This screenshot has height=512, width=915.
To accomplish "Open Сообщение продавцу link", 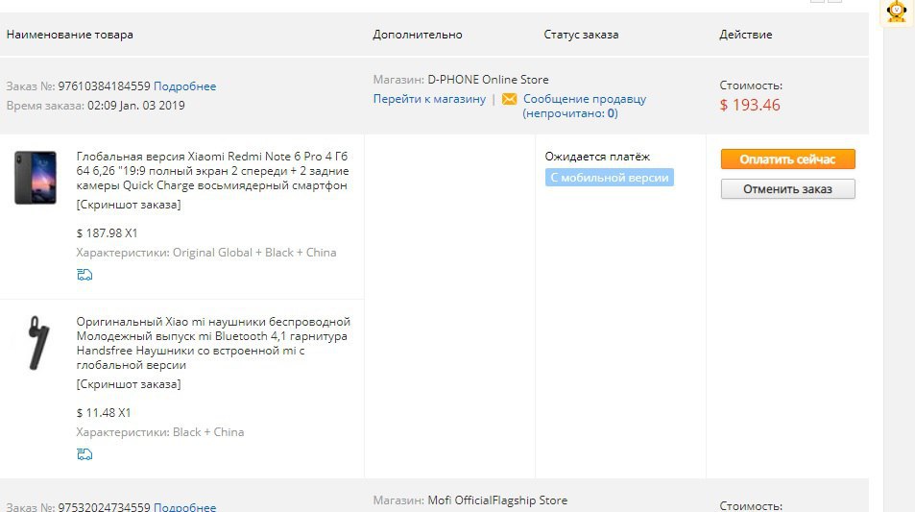I will [x=584, y=106].
